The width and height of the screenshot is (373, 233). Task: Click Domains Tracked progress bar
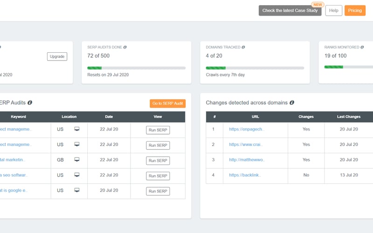(x=255, y=68)
